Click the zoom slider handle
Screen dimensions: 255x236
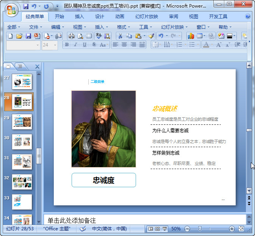coord(200,229)
